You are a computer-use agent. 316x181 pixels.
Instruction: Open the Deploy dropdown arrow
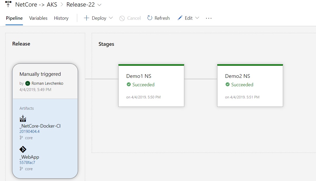[x=111, y=18]
